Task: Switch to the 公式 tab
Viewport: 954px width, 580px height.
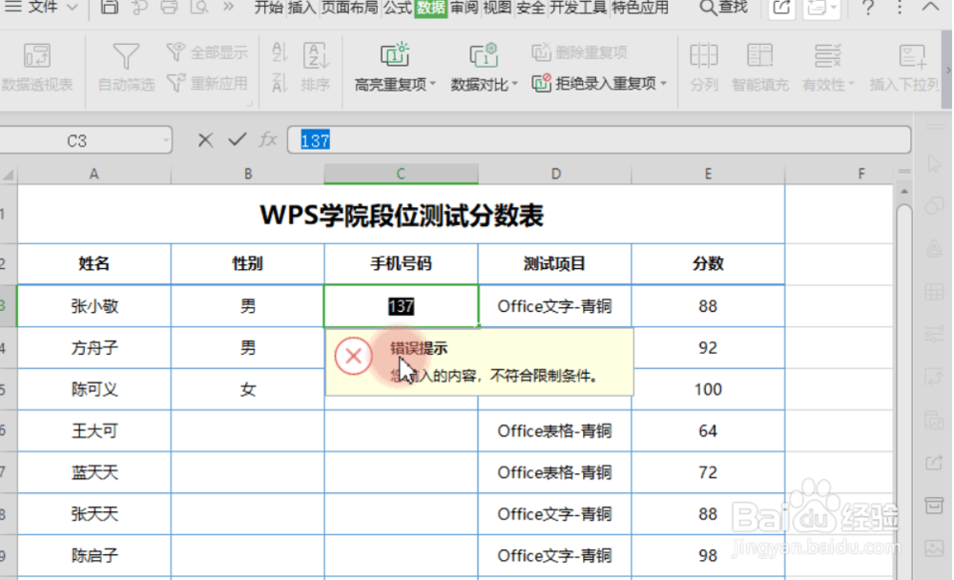Action: click(x=398, y=8)
